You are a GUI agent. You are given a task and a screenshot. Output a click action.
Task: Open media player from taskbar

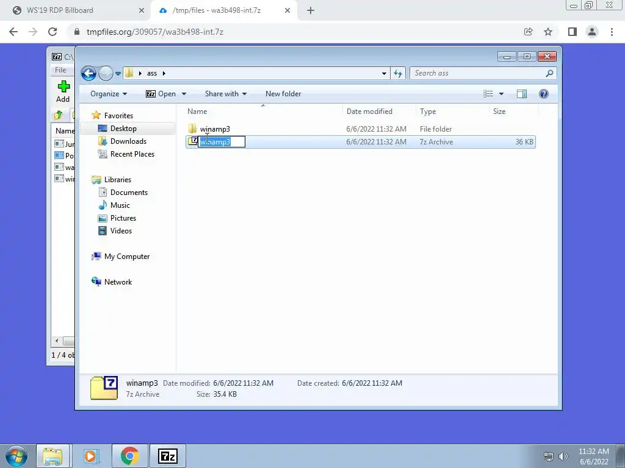click(90, 456)
